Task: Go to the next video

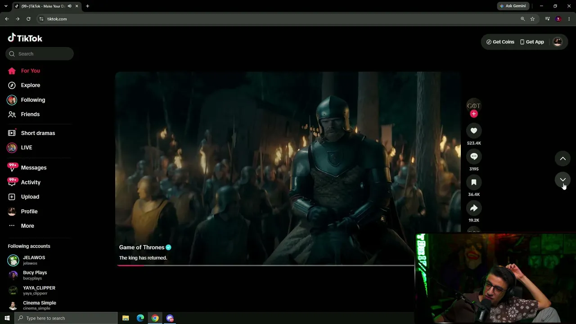Action: (562, 180)
